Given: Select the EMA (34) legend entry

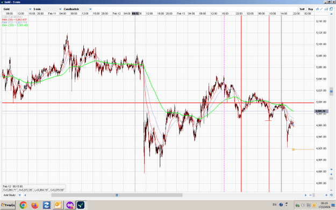Looking at the screenshot, I should point(15,19).
